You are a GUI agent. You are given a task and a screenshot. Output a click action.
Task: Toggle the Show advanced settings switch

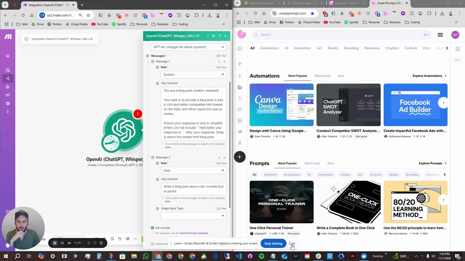151,244
